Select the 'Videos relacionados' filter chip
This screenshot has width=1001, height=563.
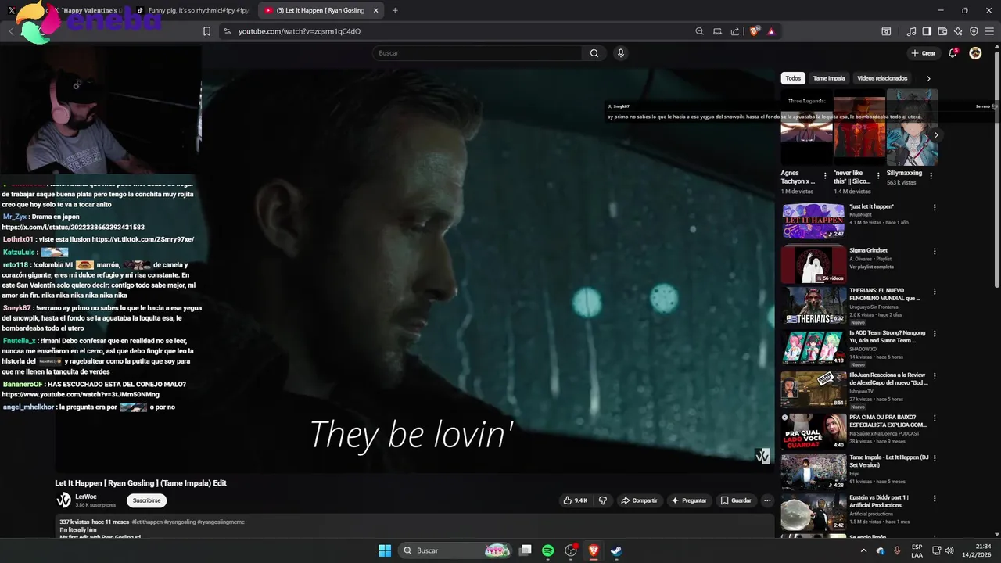tap(882, 78)
